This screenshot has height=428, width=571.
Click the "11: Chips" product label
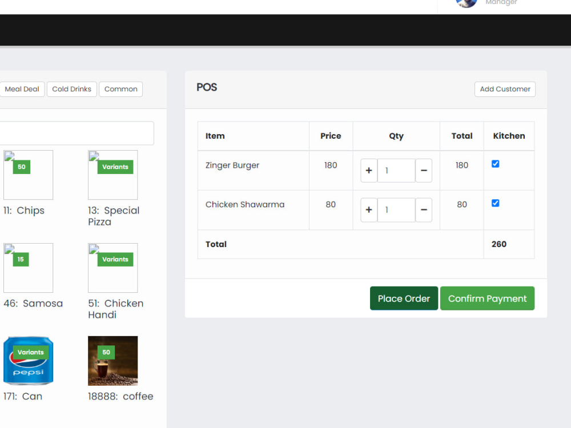(x=24, y=211)
